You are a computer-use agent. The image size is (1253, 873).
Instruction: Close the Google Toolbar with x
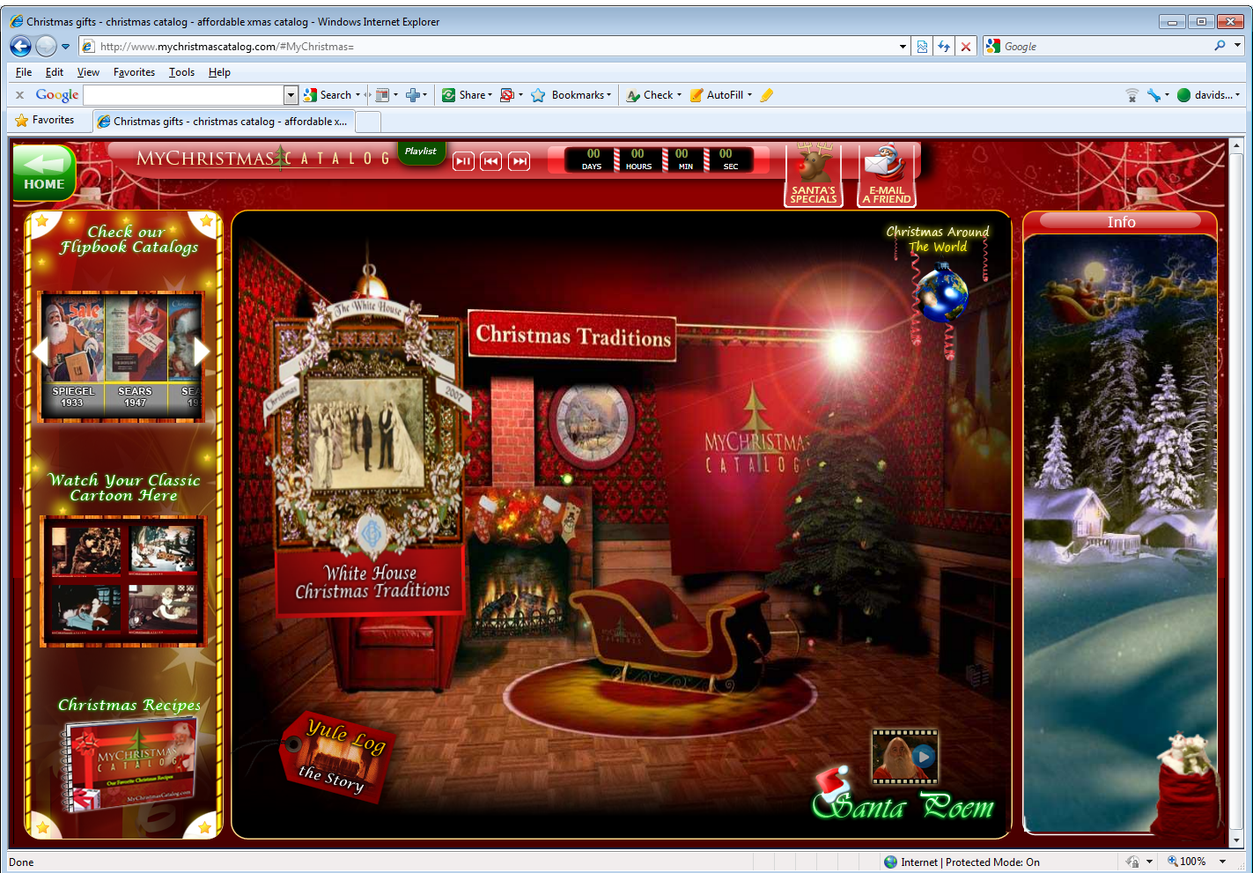pos(19,95)
